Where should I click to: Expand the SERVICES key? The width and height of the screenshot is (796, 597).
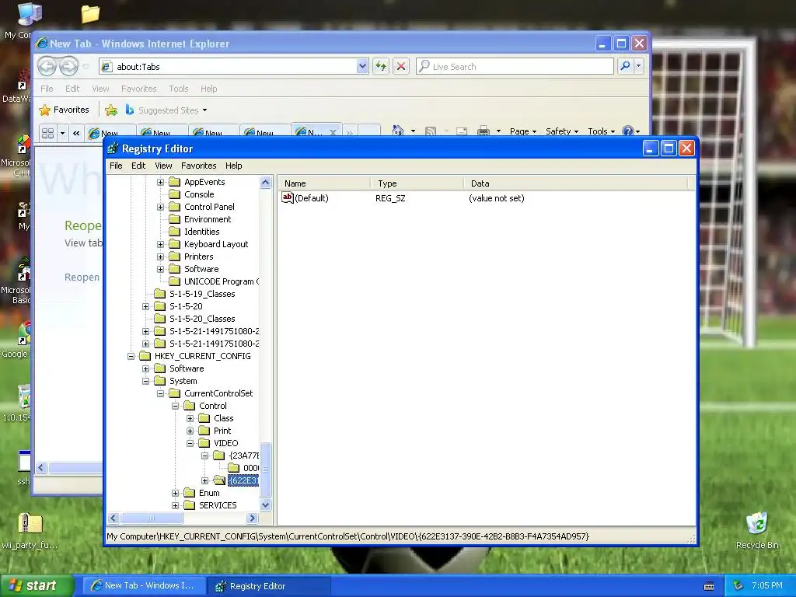(175, 505)
